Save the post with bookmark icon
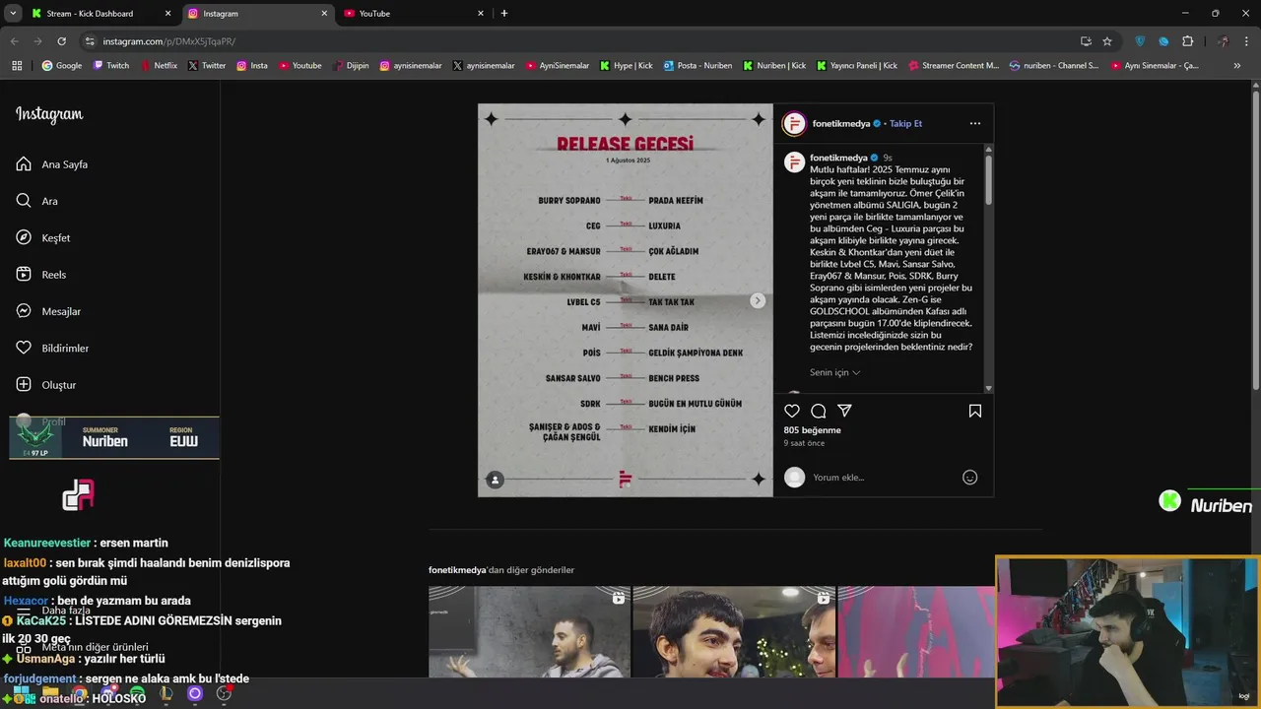The image size is (1261, 709). [x=975, y=411]
